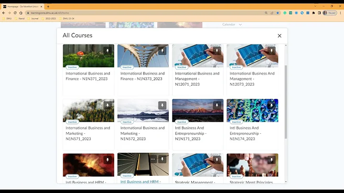Open browser home page
The image size is (344, 193).
pos(21,13)
